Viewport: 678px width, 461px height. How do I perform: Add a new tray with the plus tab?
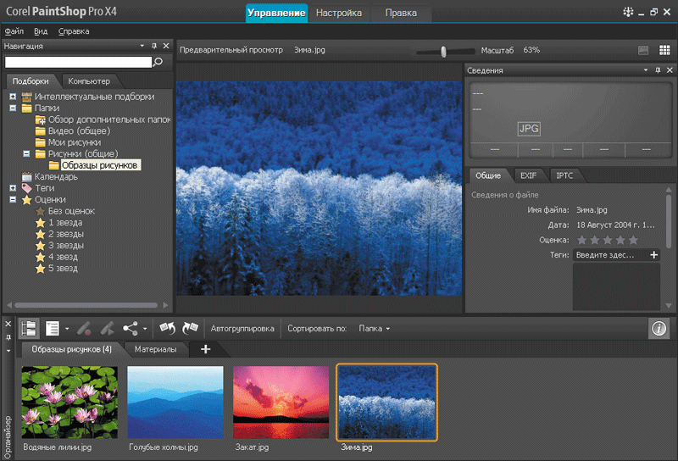205,349
